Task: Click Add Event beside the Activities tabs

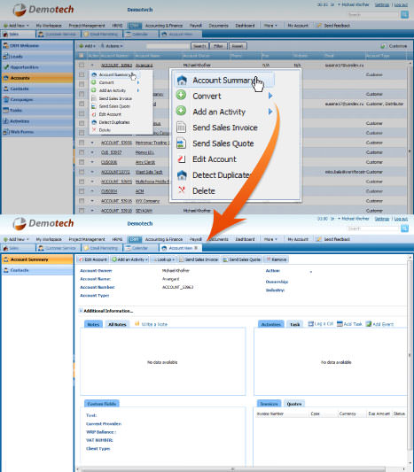Action: click(379, 324)
